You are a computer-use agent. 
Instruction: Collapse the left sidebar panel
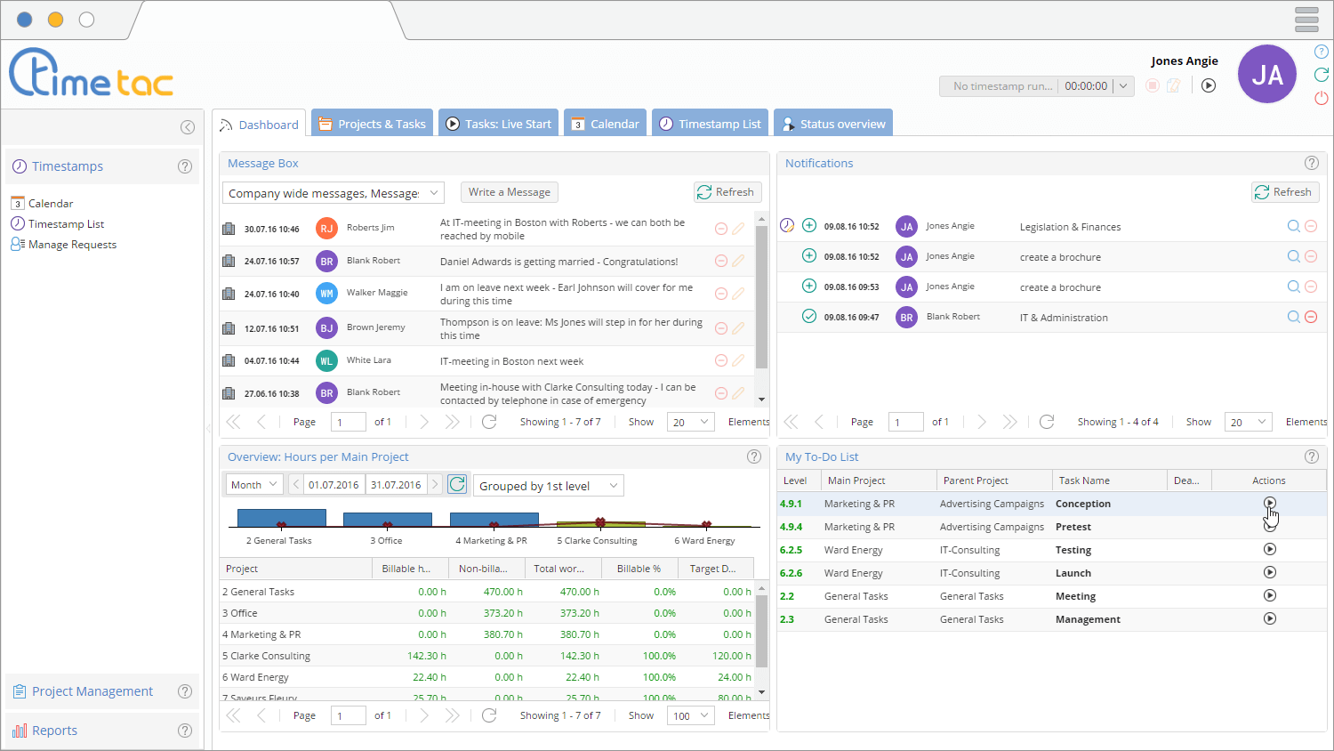(x=188, y=127)
